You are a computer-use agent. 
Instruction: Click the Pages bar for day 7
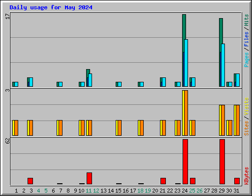pyautogui.click(x=61, y=84)
